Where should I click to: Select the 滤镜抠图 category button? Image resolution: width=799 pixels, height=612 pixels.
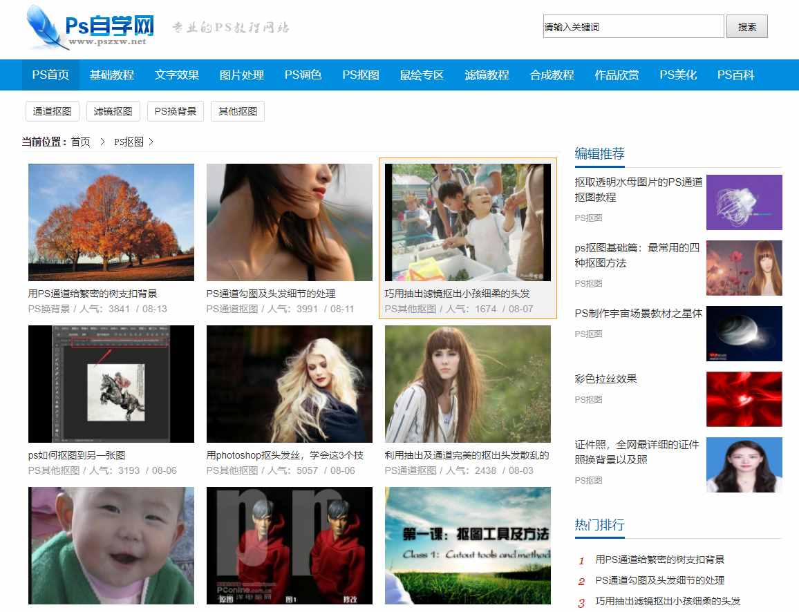pos(113,111)
